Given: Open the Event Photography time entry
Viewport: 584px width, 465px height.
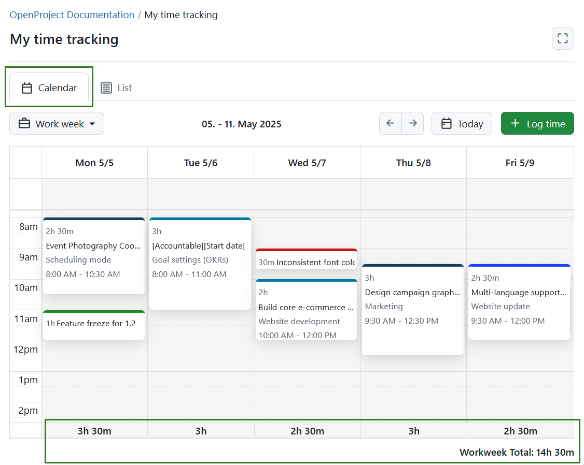Looking at the screenshot, I should click(x=94, y=256).
